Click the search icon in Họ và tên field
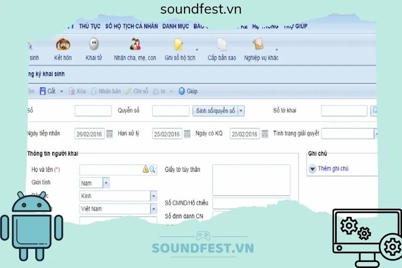Image resolution: width=402 pixels, height=268 pixels. click(153, 170)
